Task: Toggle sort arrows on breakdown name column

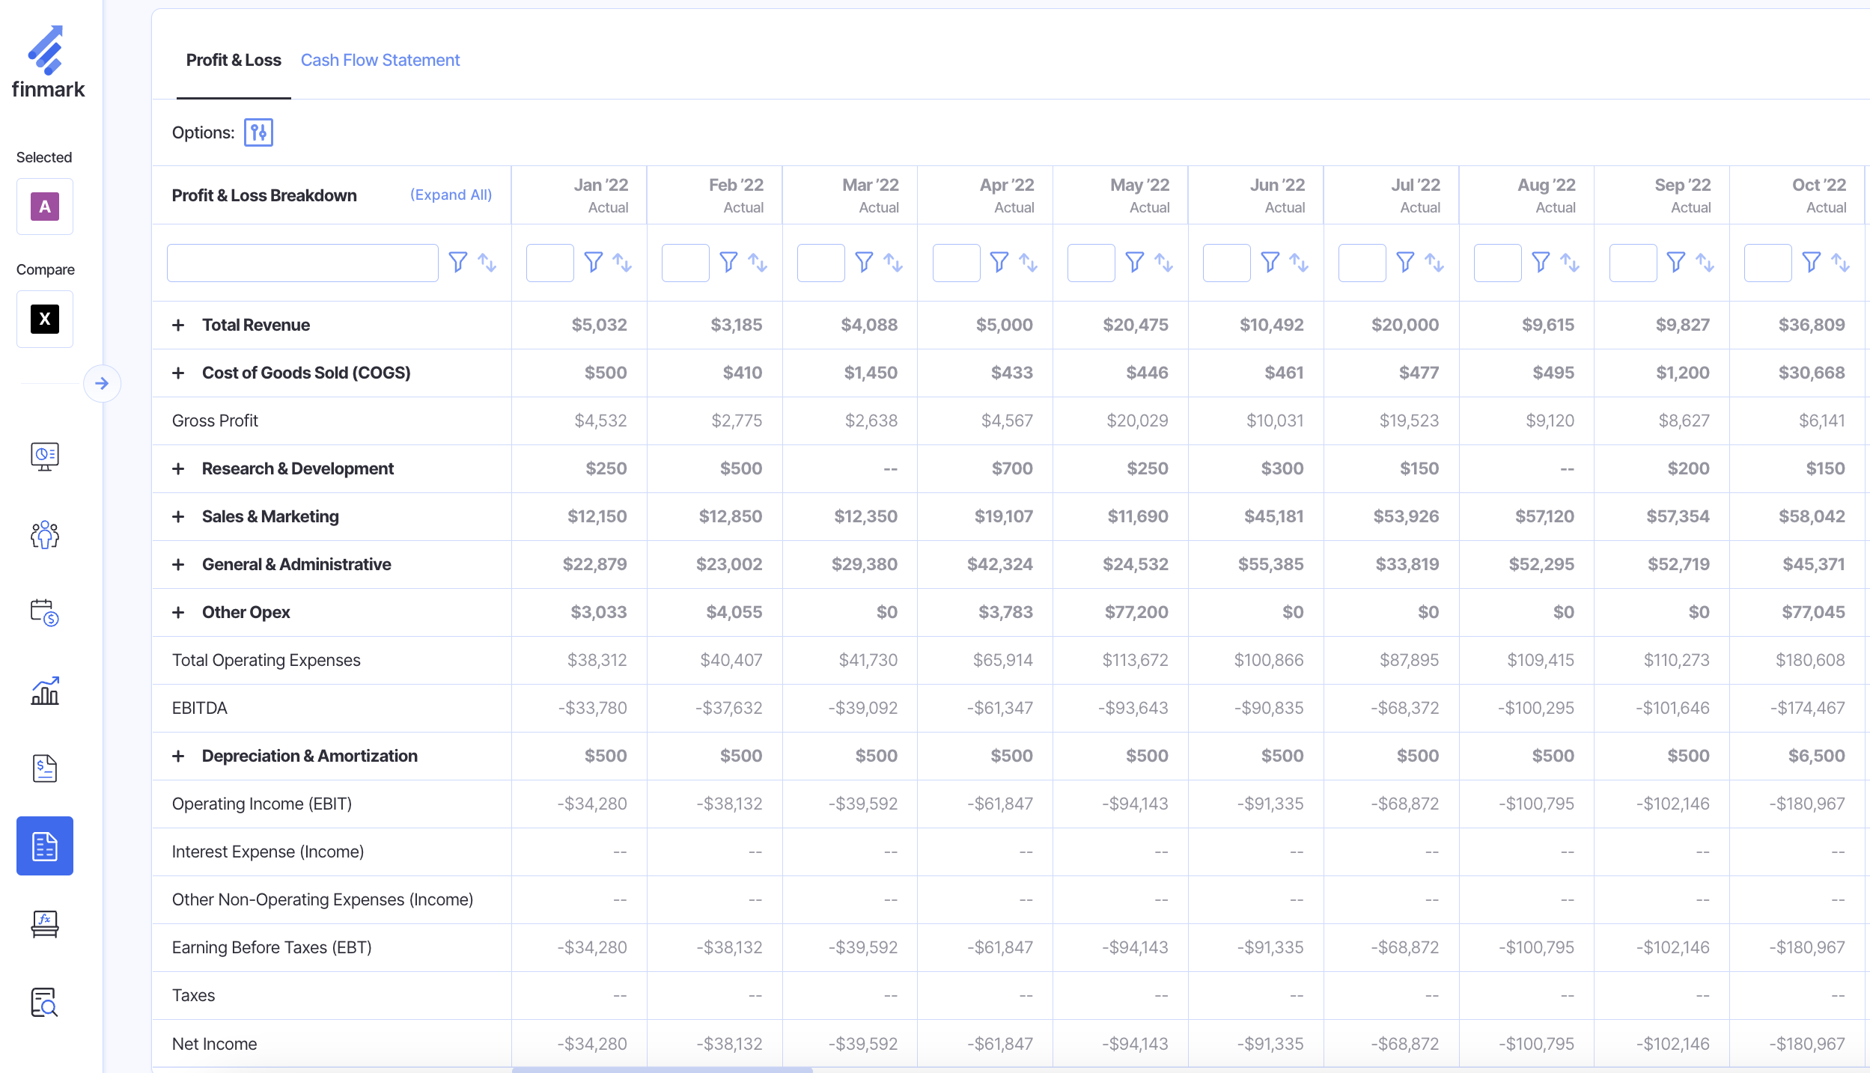Action: pyautogui.click(x=487, y=263)
